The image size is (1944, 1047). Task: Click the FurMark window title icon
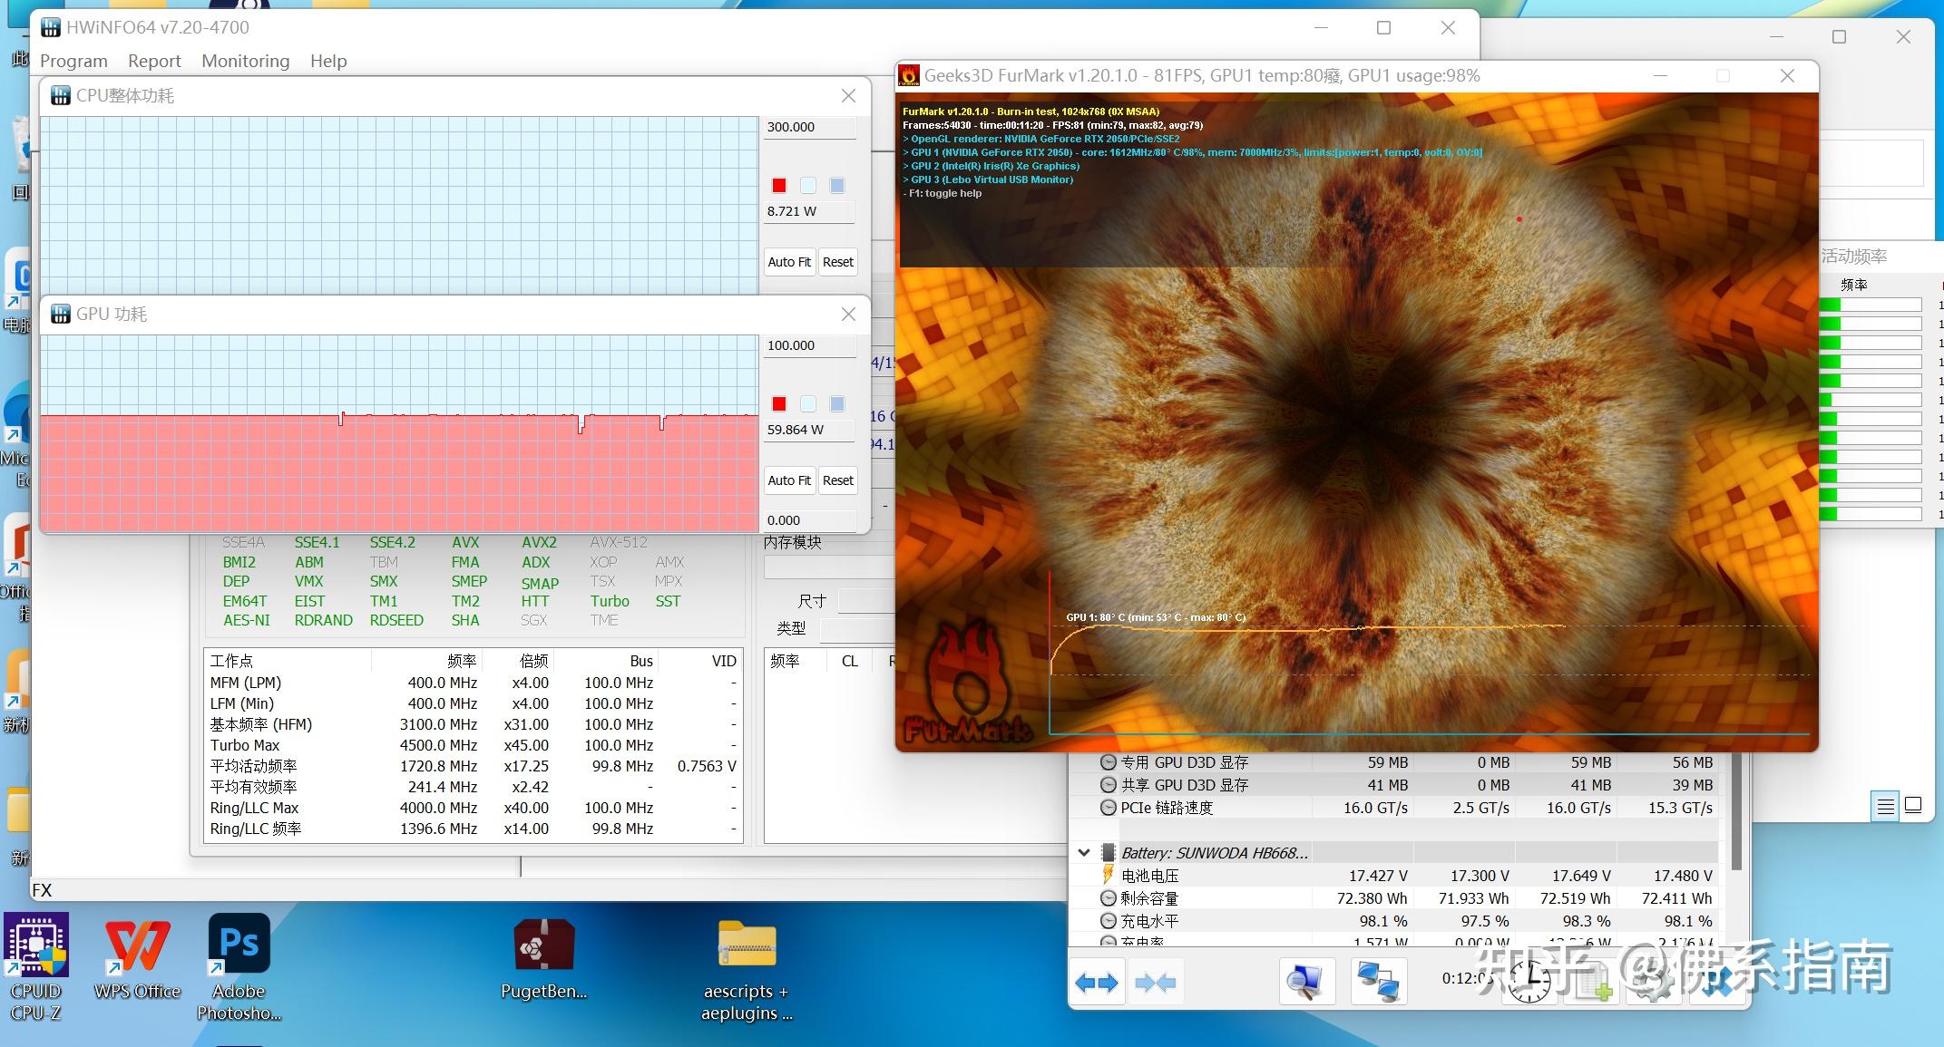[x=909, y=76]
